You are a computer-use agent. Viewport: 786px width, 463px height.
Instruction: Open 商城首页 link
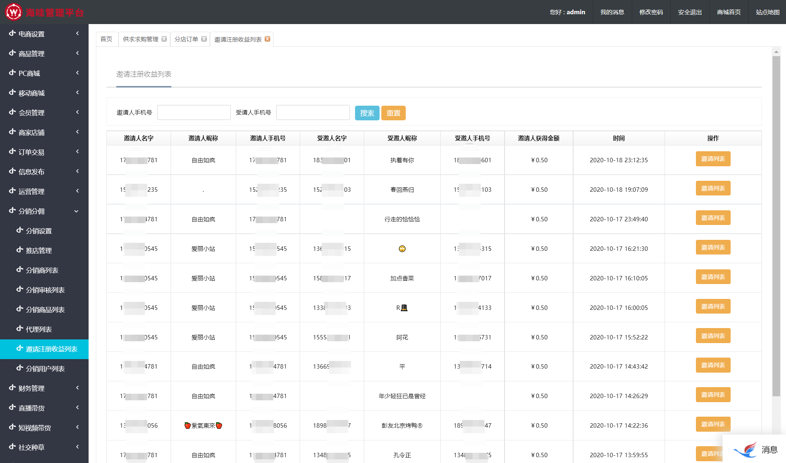point(729,12)
